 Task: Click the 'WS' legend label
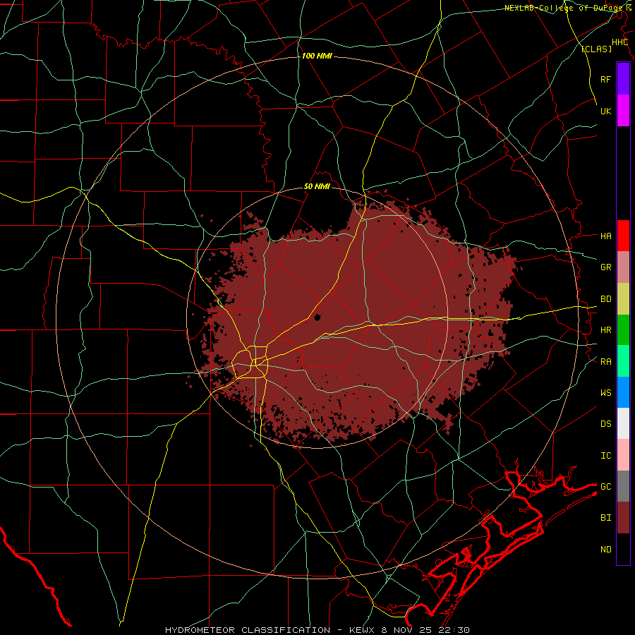606,393
